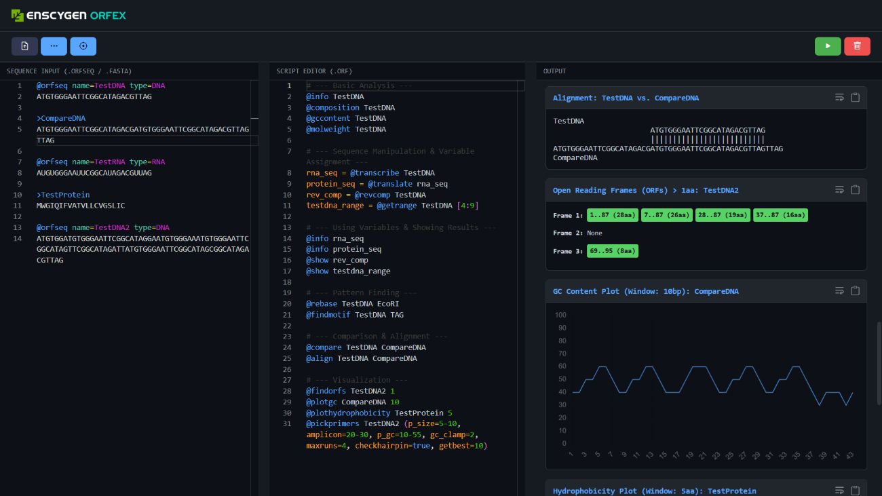The height and width of the screenshot is (496, 882).
Task: Copy the Alignment result to clipboard
Action: click(x=855, y=98)
